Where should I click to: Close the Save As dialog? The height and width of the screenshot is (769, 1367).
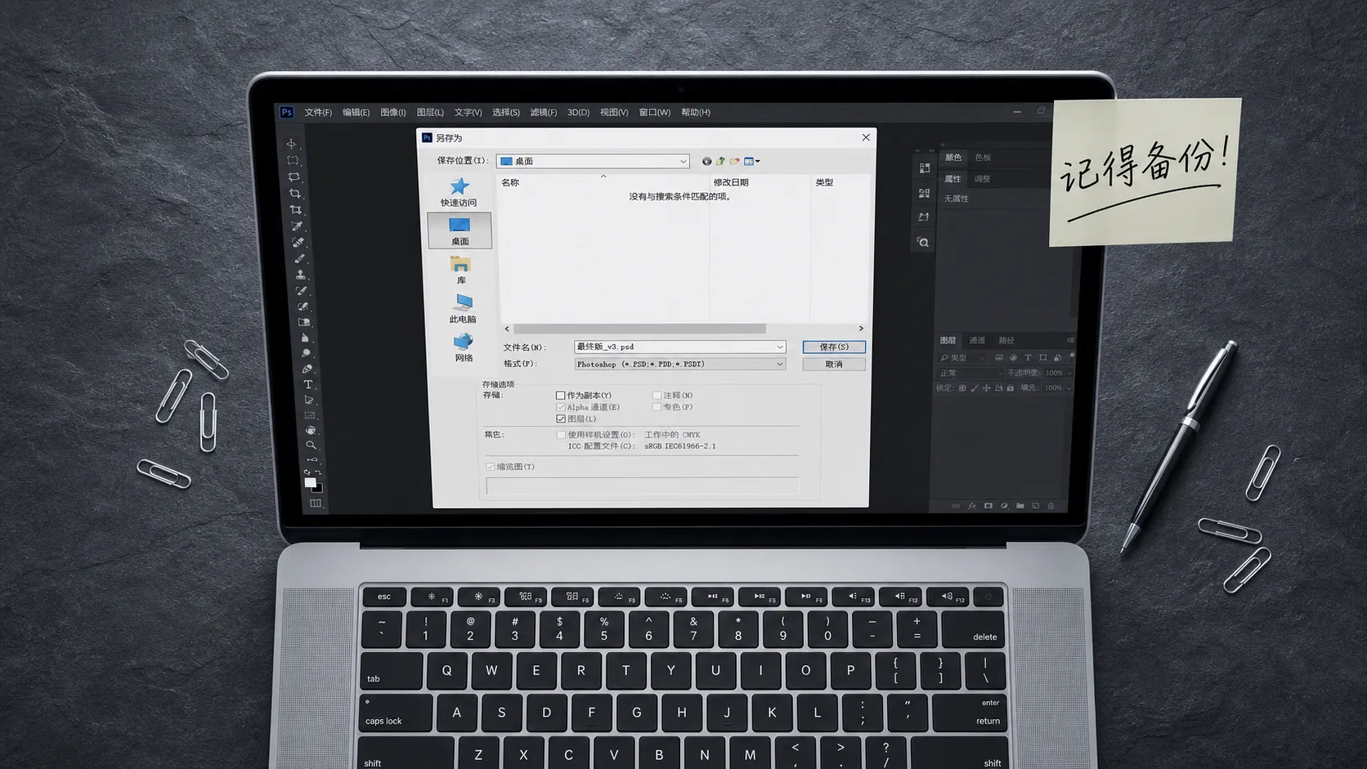(866, 137)
